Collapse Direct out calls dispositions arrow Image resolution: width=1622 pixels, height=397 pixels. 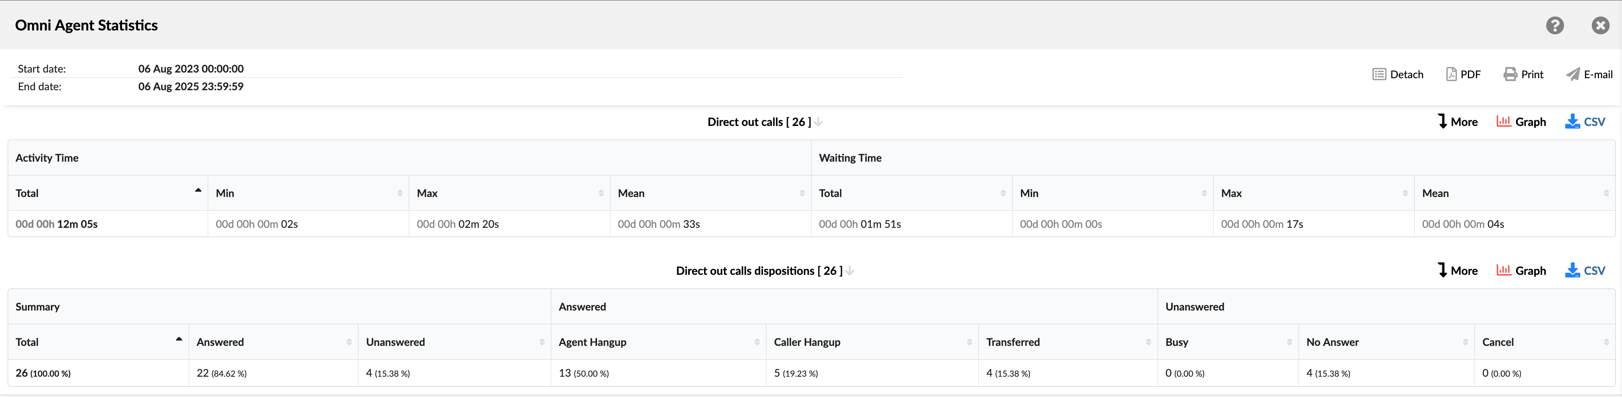[x=849, y=271]
